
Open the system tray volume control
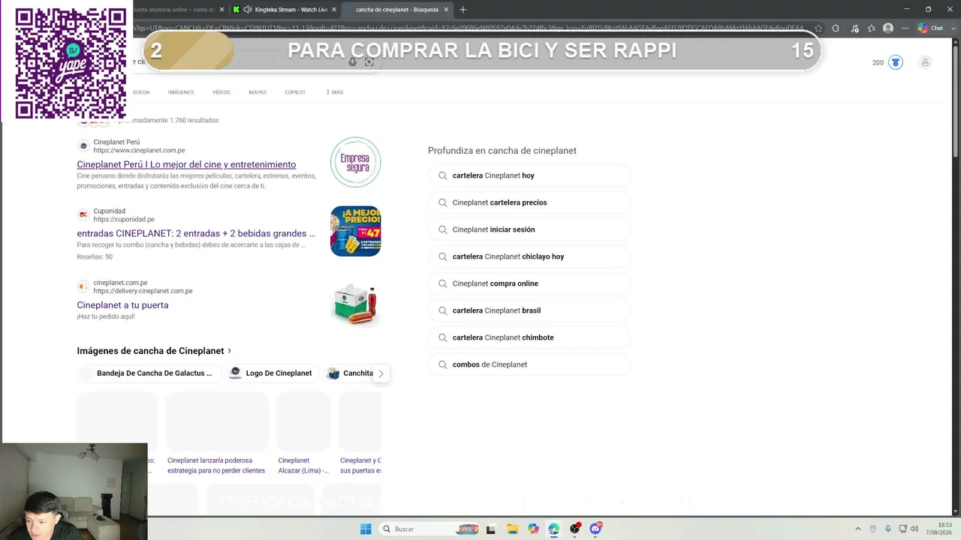[914, 529]
